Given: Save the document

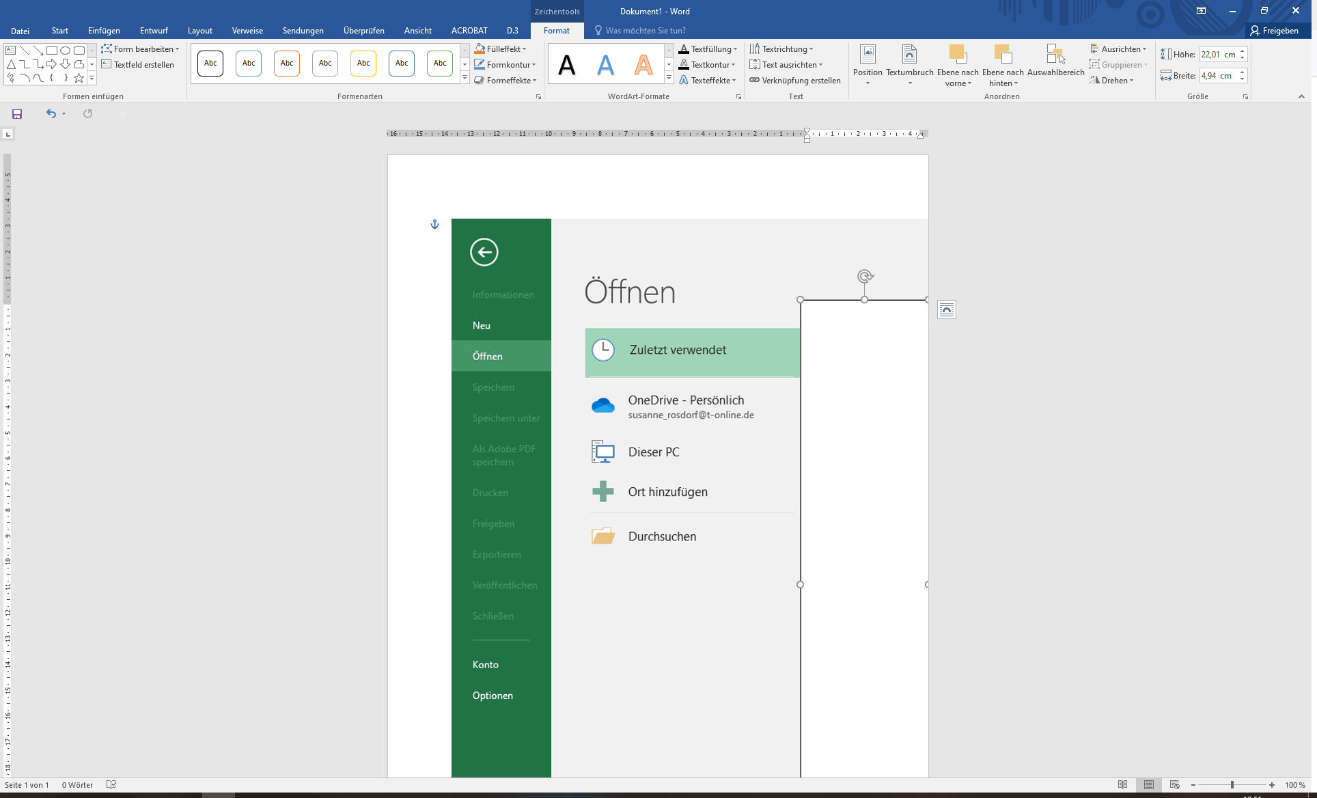Looking at the screenshot, I should 17,114.
